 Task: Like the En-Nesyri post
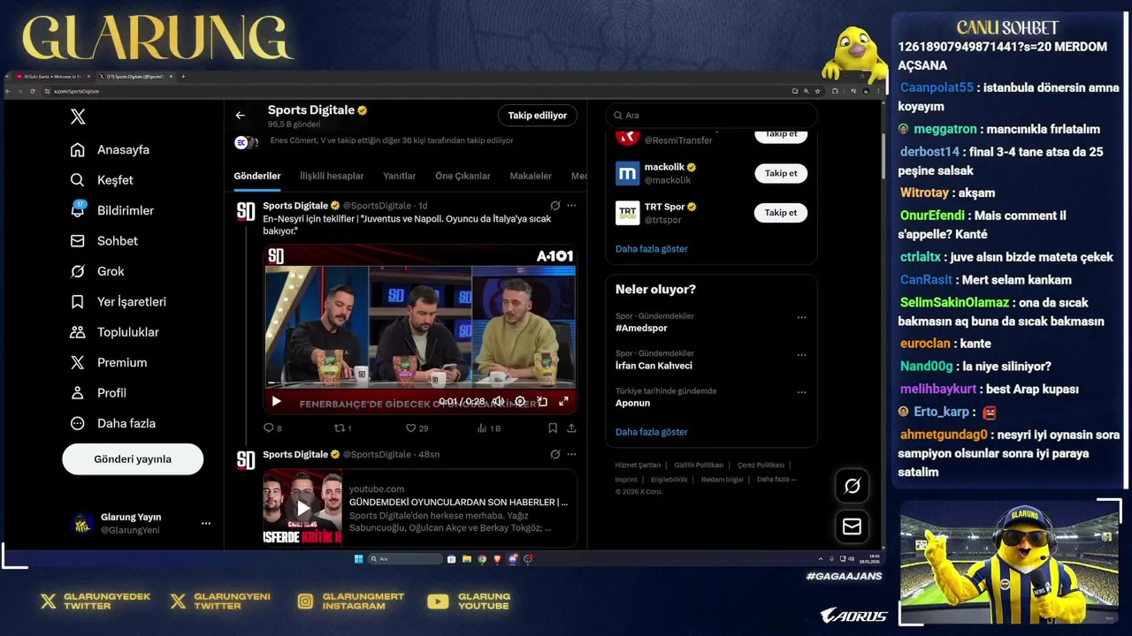[x=416, y=428]
